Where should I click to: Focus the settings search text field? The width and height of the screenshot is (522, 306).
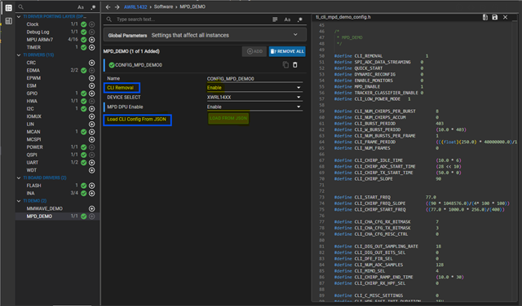click(192, 20)
